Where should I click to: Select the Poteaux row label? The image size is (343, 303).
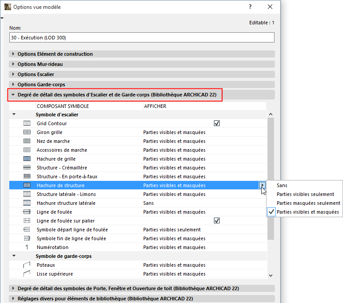tap(46, 265)
